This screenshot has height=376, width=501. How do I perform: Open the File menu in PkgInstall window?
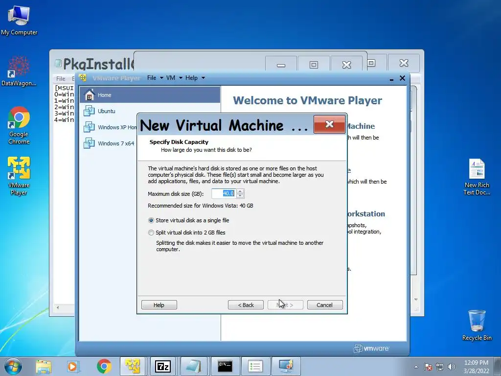[x=61, y=79]
